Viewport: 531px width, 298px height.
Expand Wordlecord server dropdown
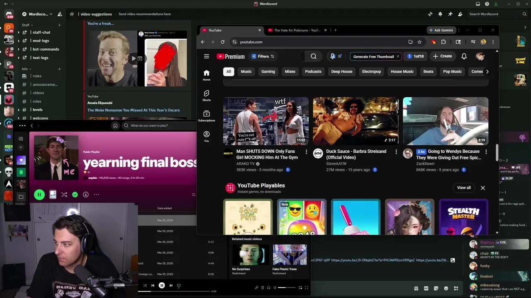tap(51, 14)
